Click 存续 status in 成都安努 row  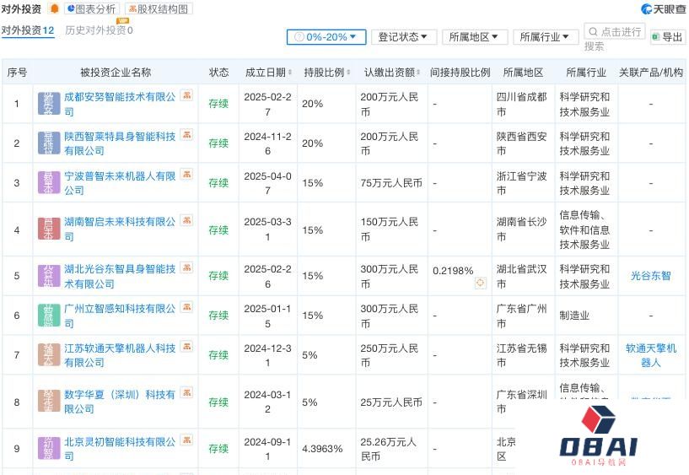pyautogui.click(x=218, y=104)
